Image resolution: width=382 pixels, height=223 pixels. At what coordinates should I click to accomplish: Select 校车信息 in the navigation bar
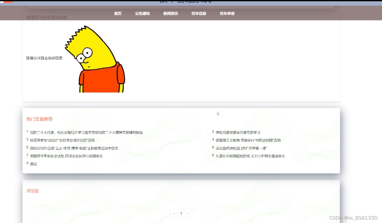click(x=199, y=14)
